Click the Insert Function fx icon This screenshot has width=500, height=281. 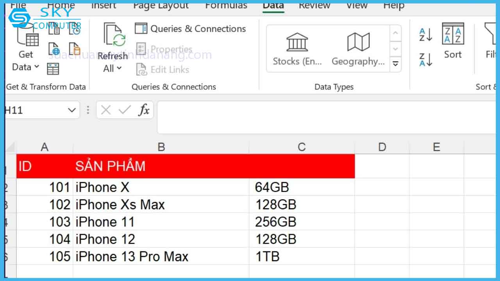click(144, 110)
